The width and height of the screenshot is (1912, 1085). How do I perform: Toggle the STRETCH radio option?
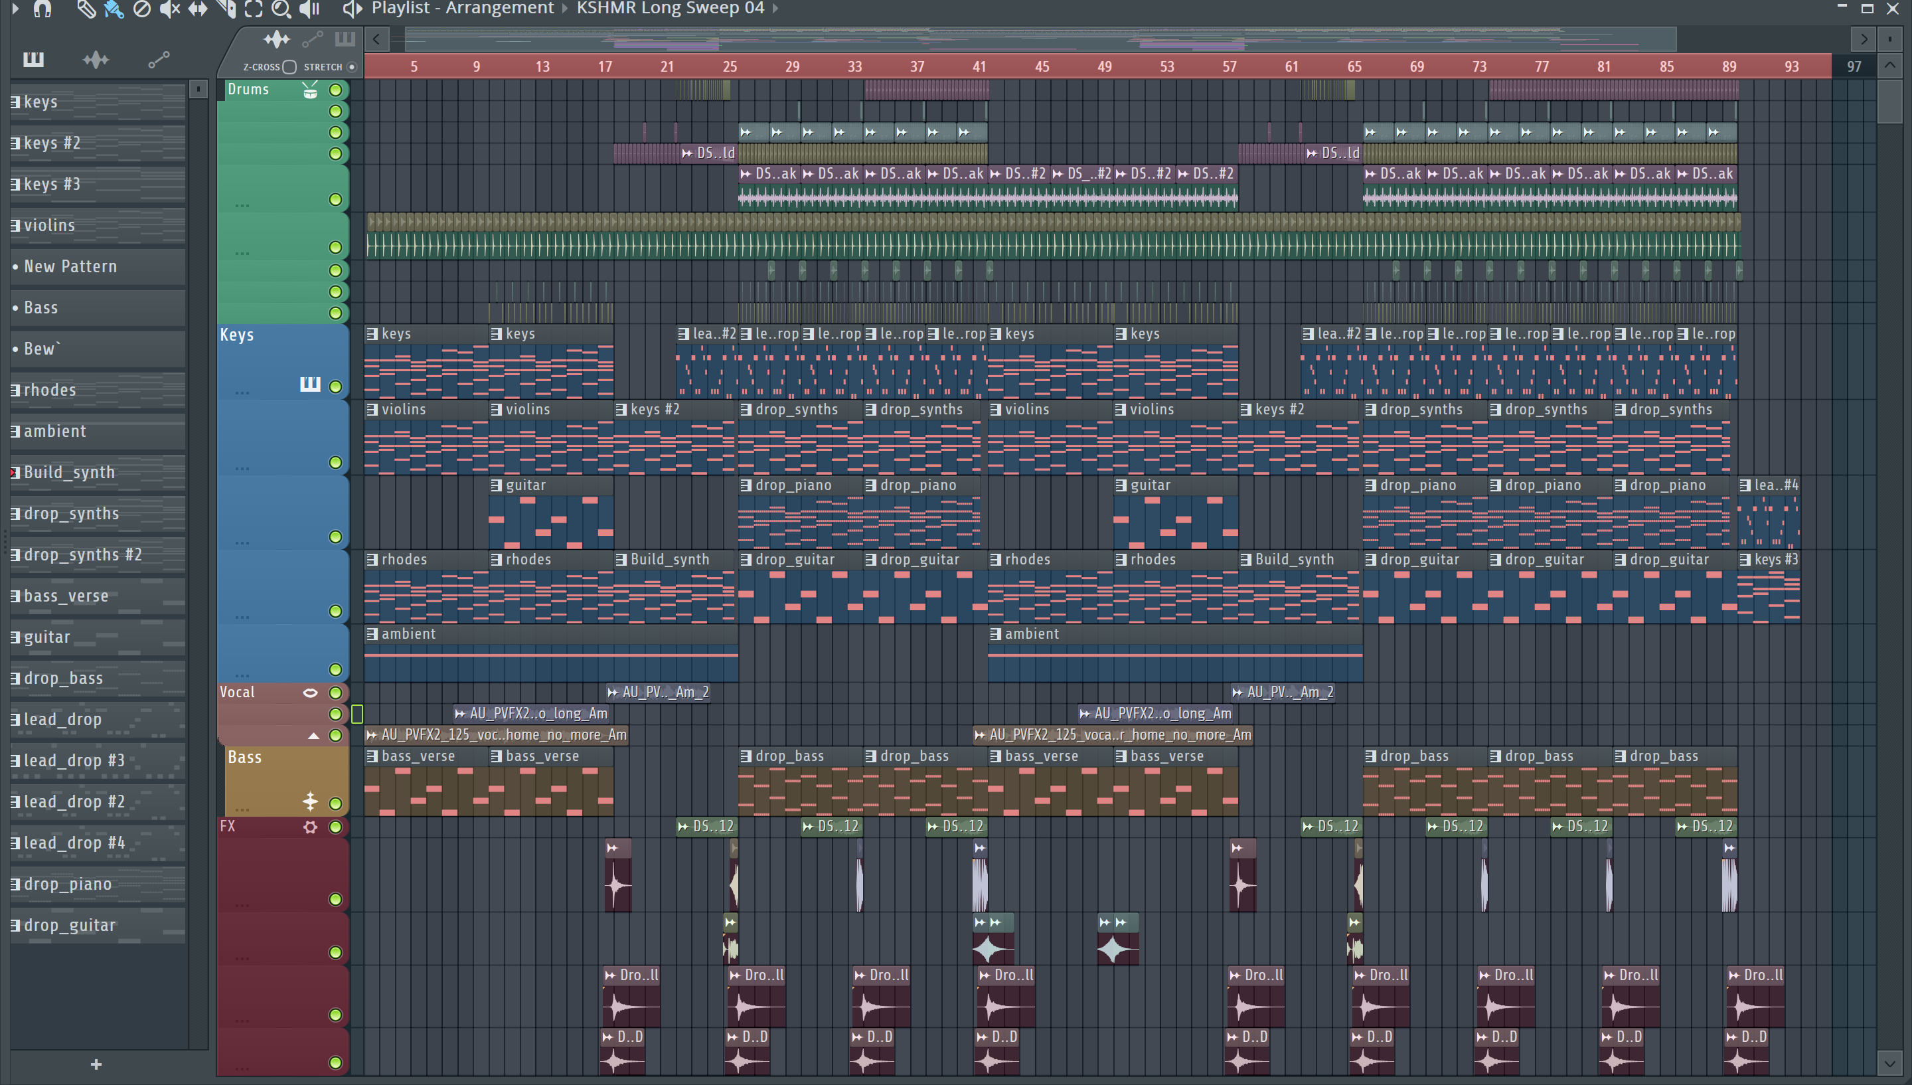(353, 67)
